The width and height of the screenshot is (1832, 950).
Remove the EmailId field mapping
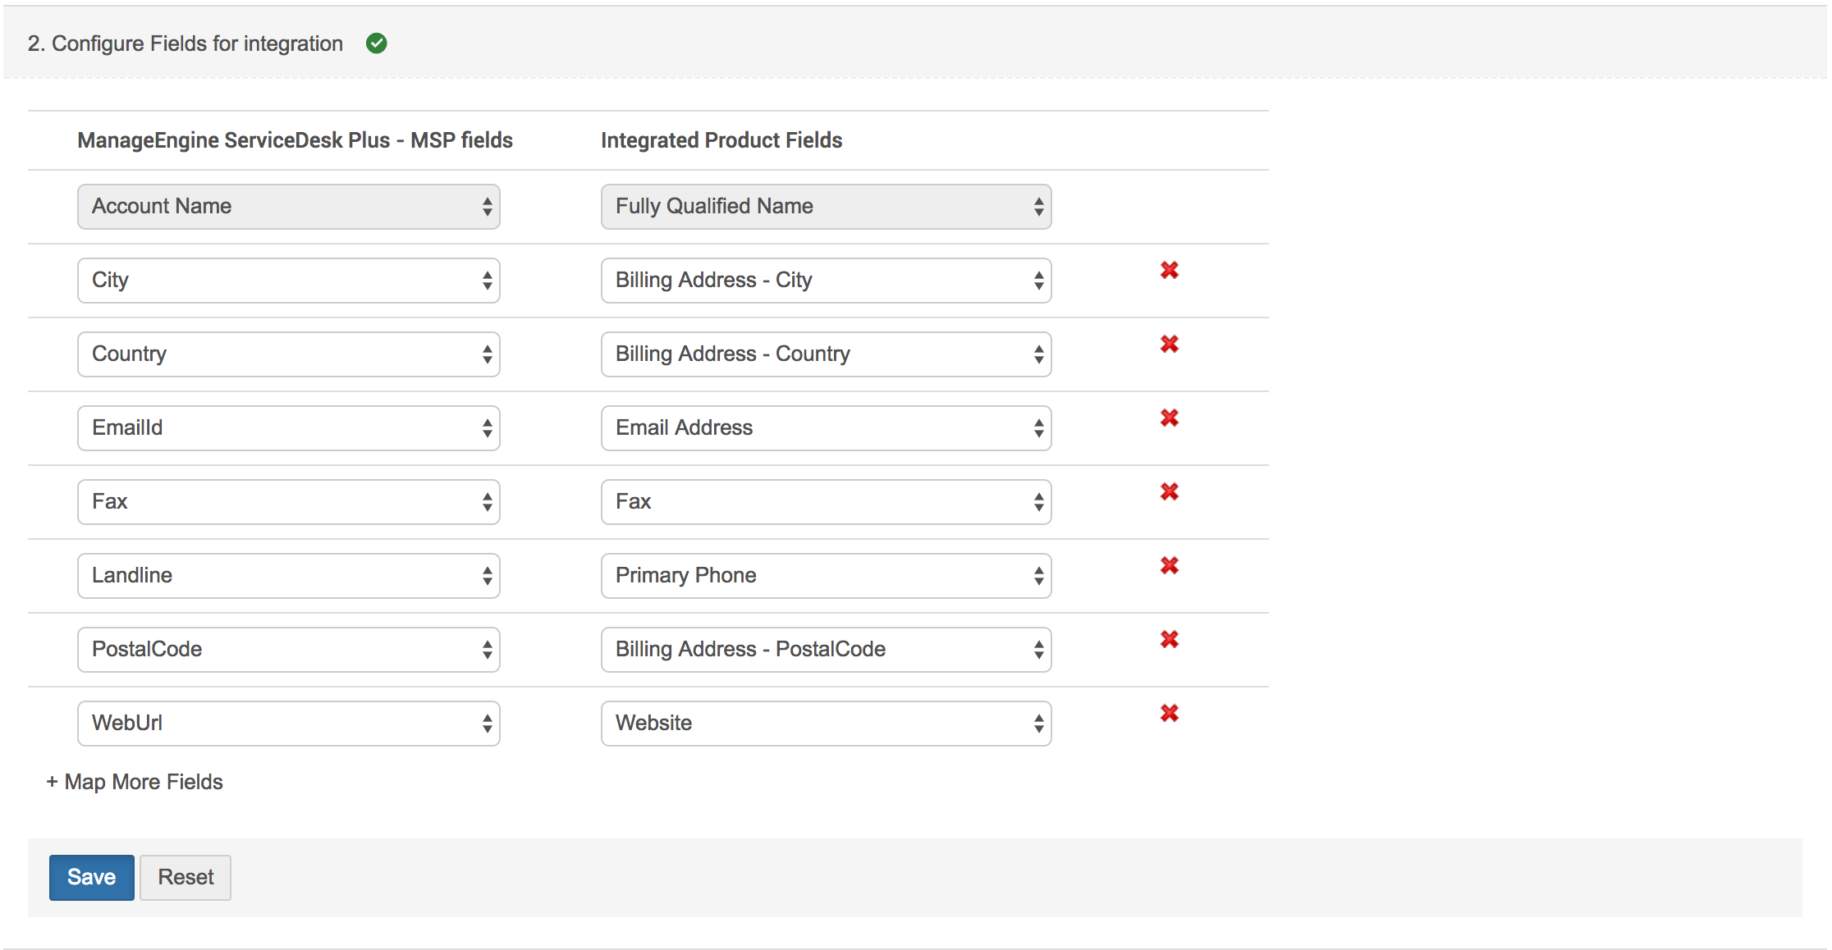(1169, 418)
